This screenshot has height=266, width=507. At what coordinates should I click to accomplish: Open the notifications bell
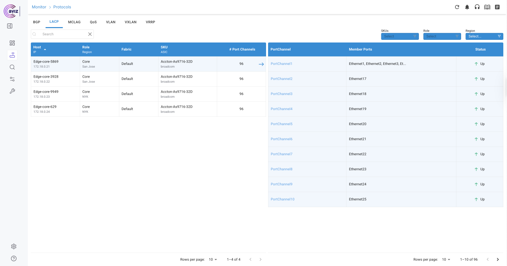(467, 7)
